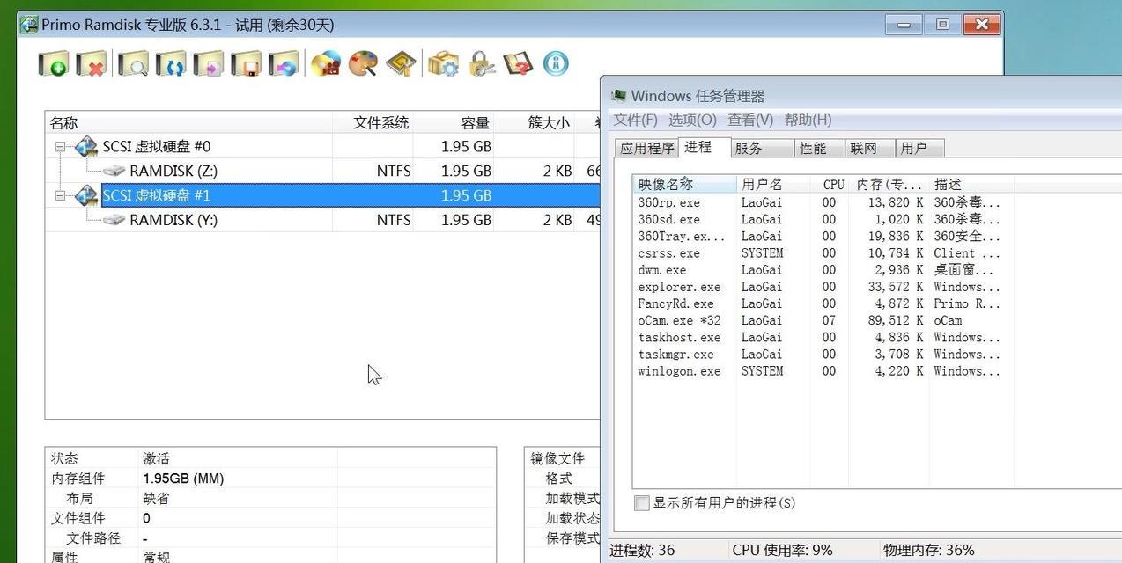Click the delete disk icon with red X
Viewport: 1122px width, 563px height.
90,63
